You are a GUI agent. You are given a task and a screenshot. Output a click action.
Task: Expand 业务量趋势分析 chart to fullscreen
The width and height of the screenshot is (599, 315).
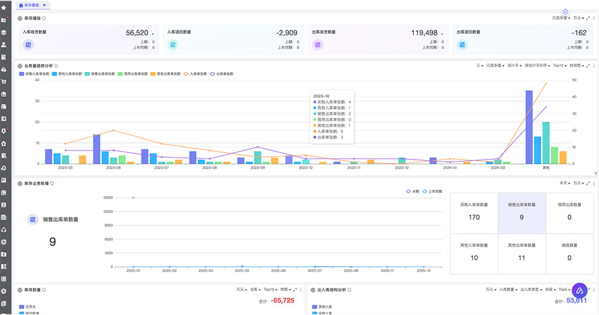pyautogui.click(x=588, y=65)
